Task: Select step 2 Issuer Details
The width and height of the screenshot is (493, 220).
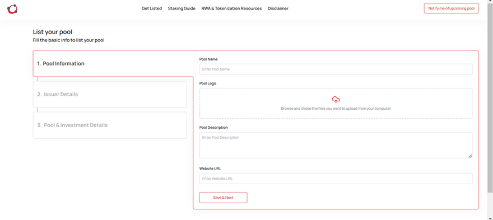Action: click(x=110, y=94)
